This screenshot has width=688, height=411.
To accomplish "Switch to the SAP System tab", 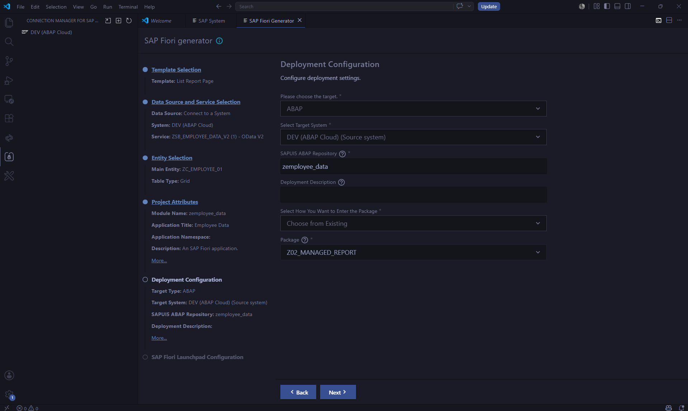I will click(212, 21).
